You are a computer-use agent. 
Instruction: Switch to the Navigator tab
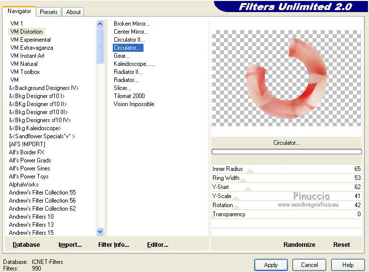click(19, 11)
